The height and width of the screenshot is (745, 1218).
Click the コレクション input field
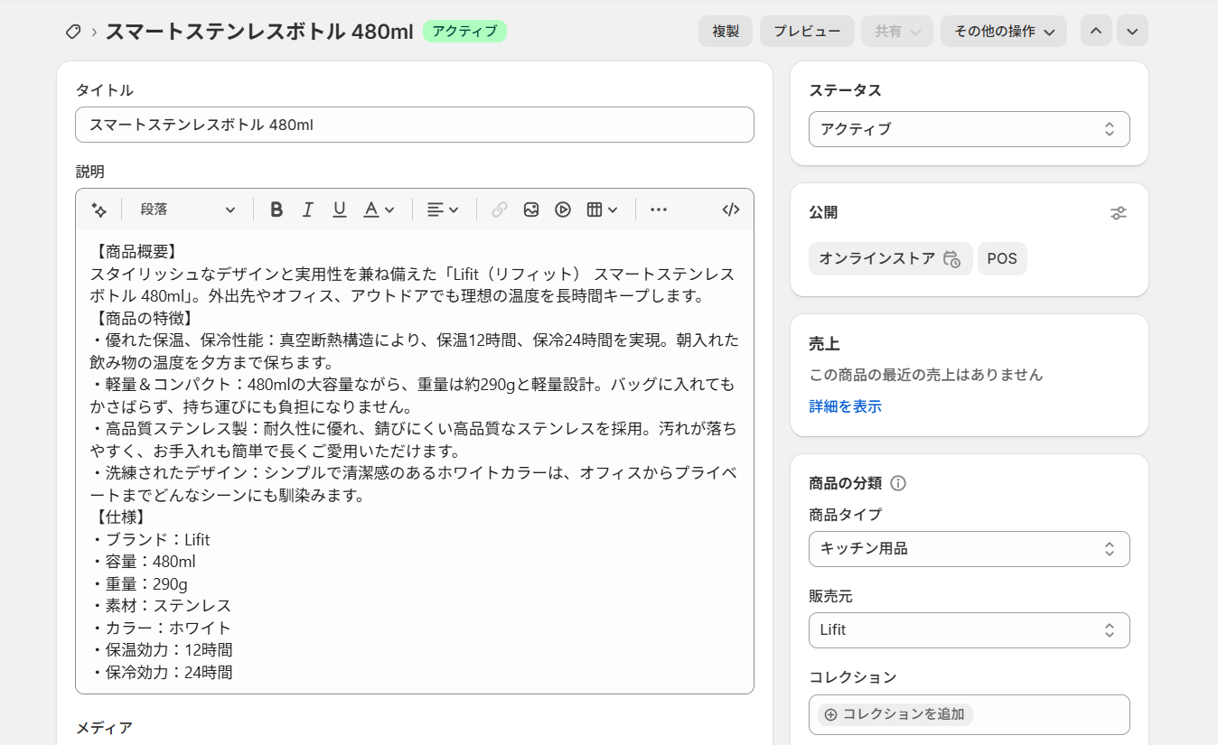point(969,714)
